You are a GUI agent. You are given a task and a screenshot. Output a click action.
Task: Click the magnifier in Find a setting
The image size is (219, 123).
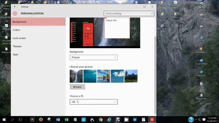152,13
